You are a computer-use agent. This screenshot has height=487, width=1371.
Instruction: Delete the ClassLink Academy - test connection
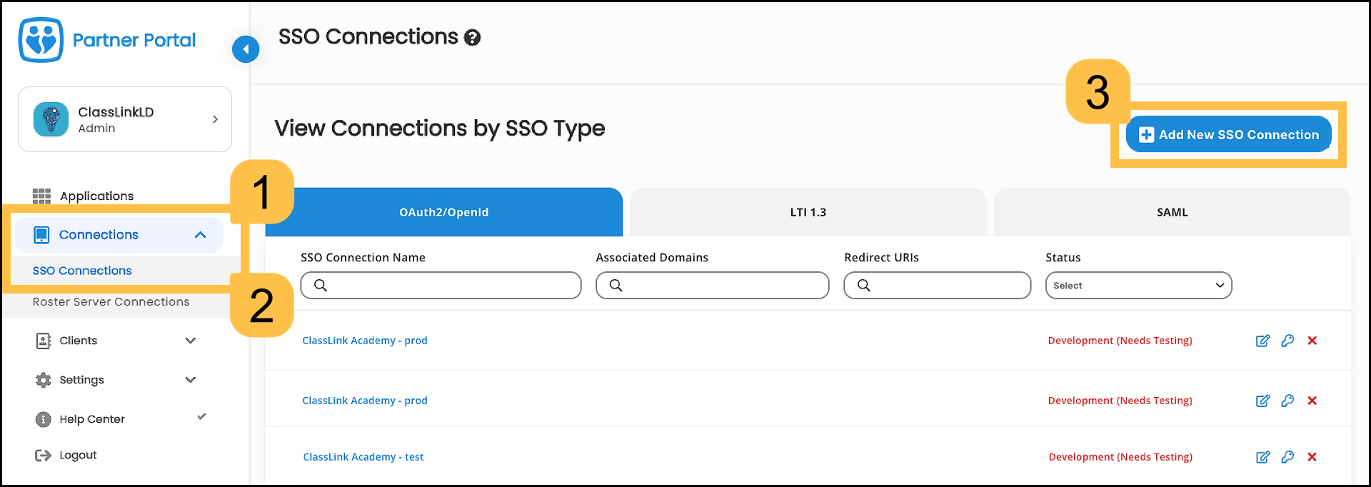tap(1312, 457)
